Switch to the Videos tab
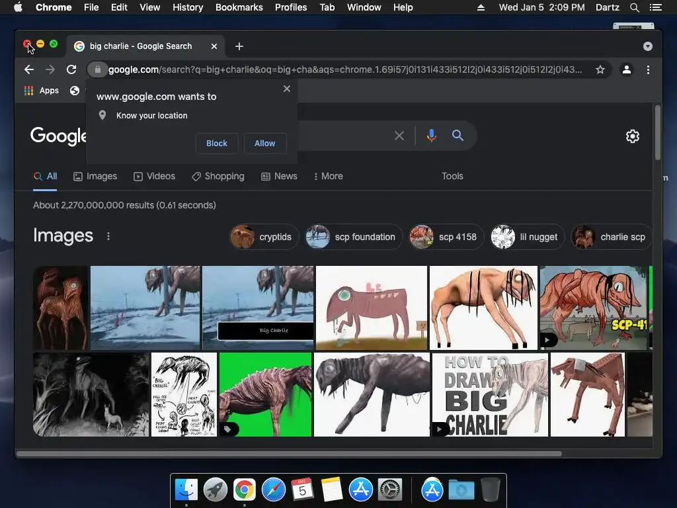 154,176
